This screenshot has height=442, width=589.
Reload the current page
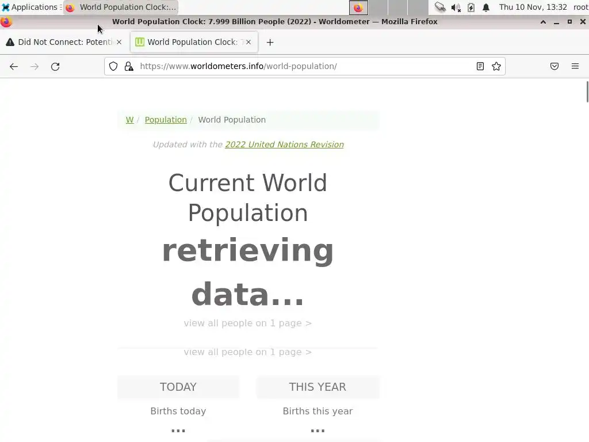55,67
